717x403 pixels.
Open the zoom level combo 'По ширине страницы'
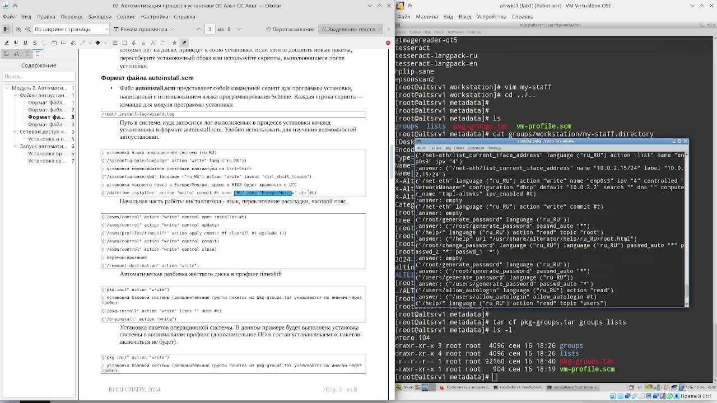point(71,29)
